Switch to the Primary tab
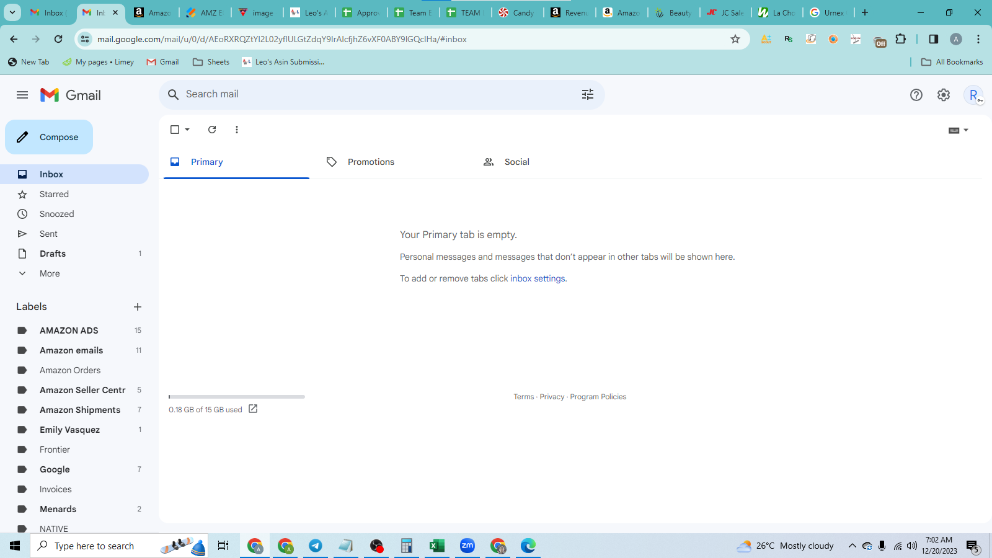The image size is (992, 558). point(236,162)
